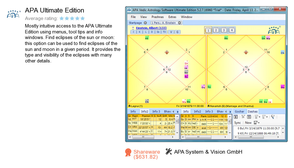Click the person icon beside Einstein, Albert
This screenshot has height=168, width=294.
point(133,28)
